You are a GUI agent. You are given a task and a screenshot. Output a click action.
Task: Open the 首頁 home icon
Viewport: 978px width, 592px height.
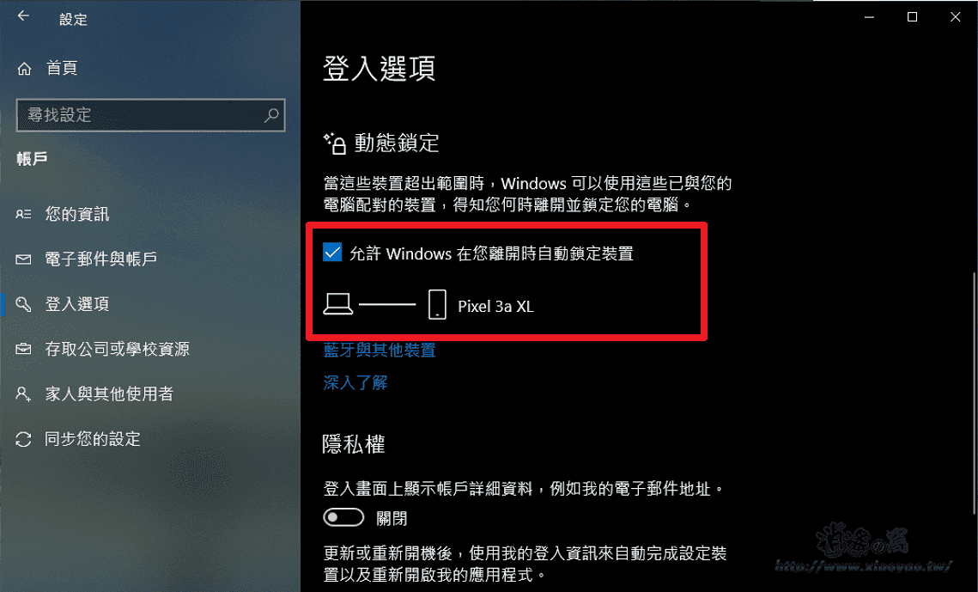24,69
